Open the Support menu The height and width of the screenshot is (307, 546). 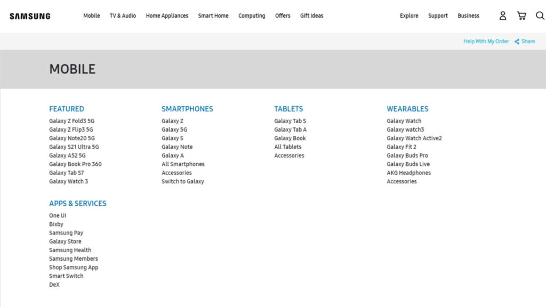pyautogui.click(x=438, y=15)
